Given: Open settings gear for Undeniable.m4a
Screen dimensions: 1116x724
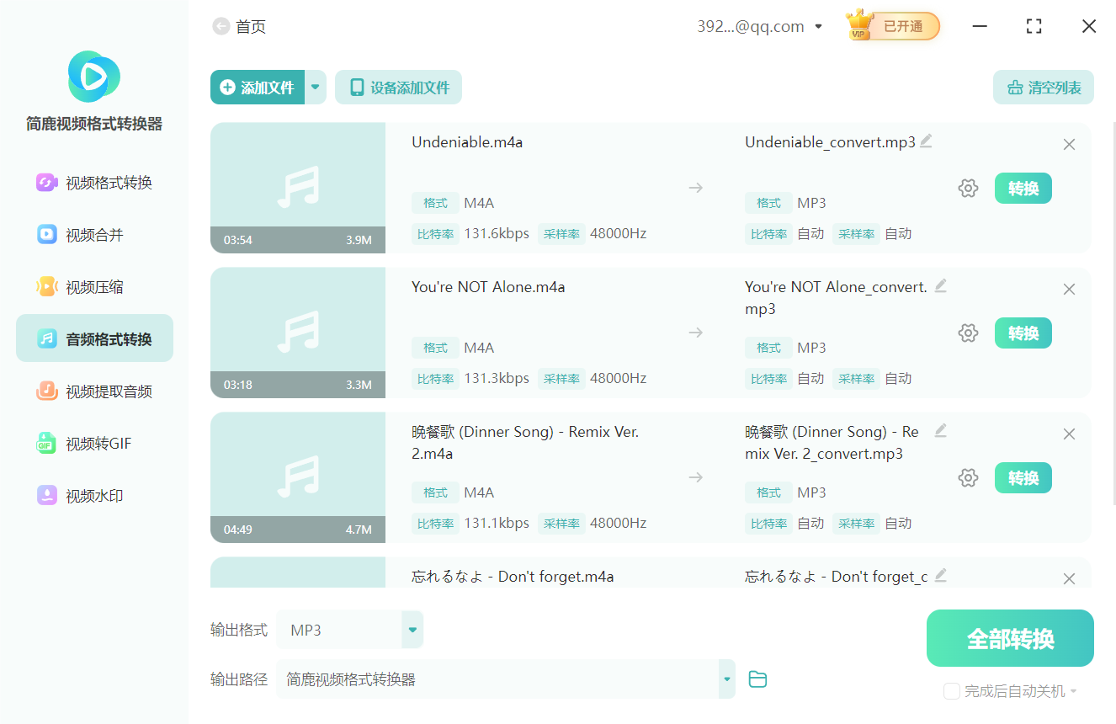Looking at the screenshot, I should click(968, 189).
